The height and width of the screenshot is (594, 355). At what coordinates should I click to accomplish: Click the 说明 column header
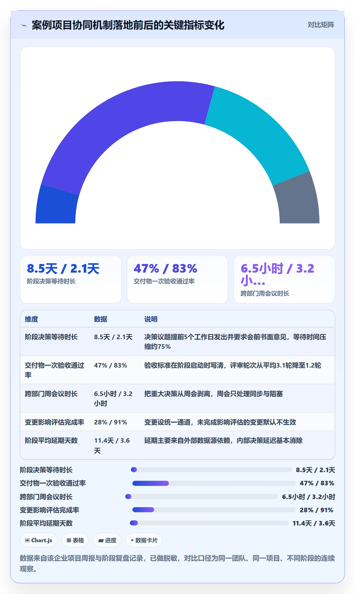151,319
